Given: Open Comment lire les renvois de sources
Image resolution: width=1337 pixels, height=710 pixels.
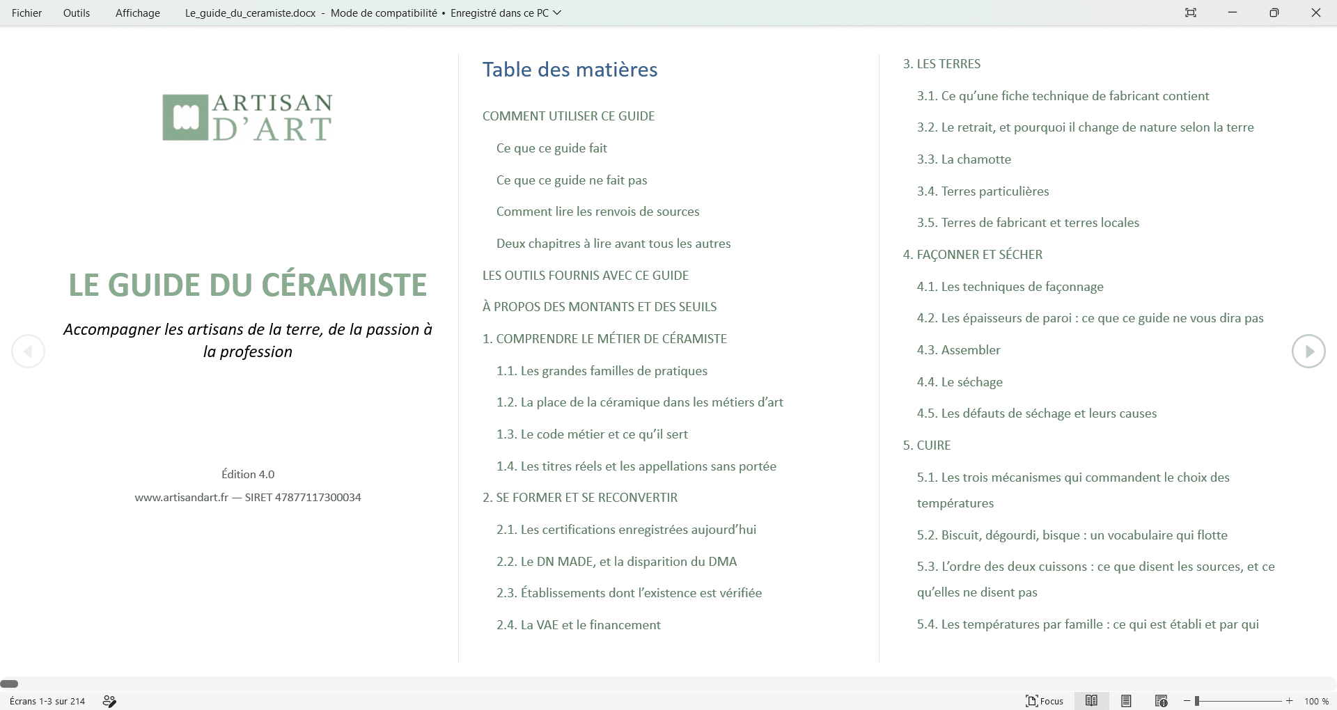Looking at the screenshot, I should 597,212.
